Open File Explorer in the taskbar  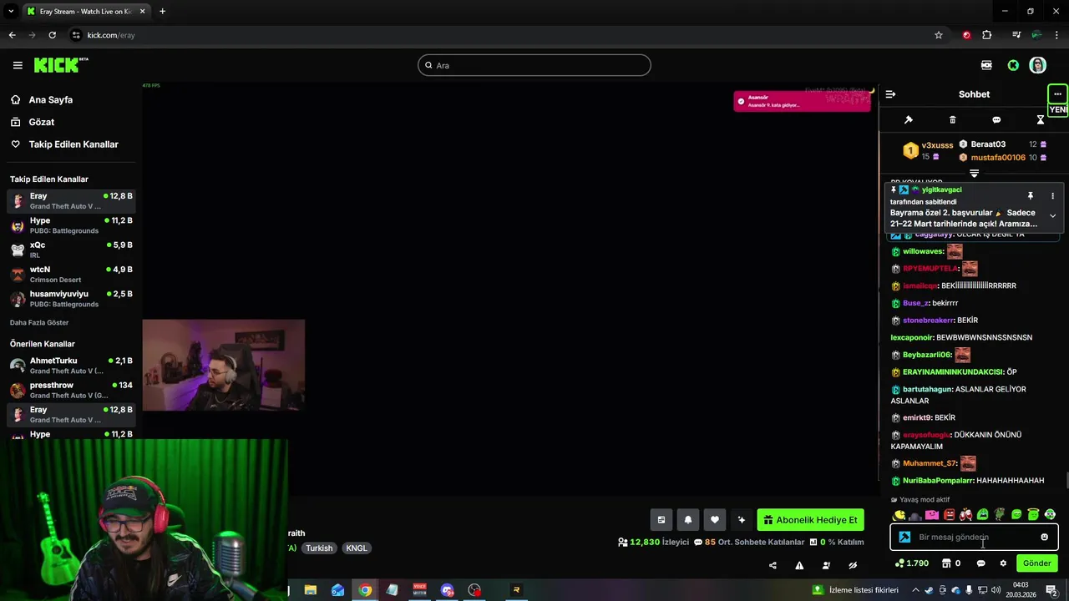pos(310,590)
